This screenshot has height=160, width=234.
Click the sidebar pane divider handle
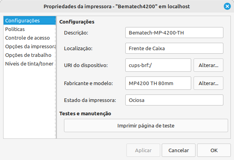point(56,77)
